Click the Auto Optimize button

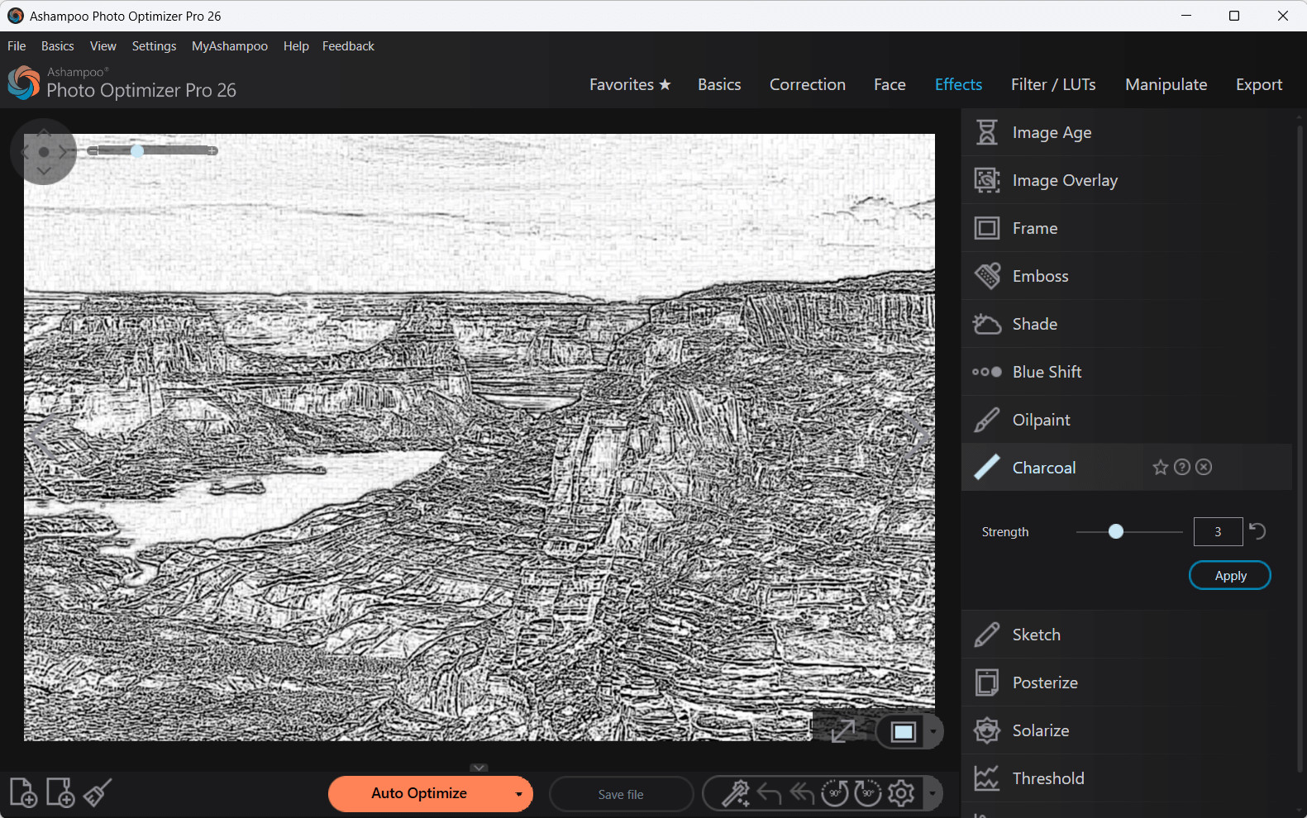[419, 793]
